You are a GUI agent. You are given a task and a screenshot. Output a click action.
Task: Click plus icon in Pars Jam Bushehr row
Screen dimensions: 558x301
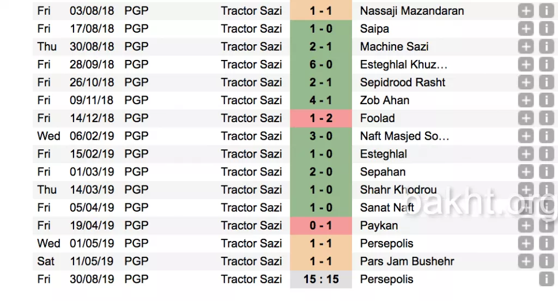click(526, 261)
